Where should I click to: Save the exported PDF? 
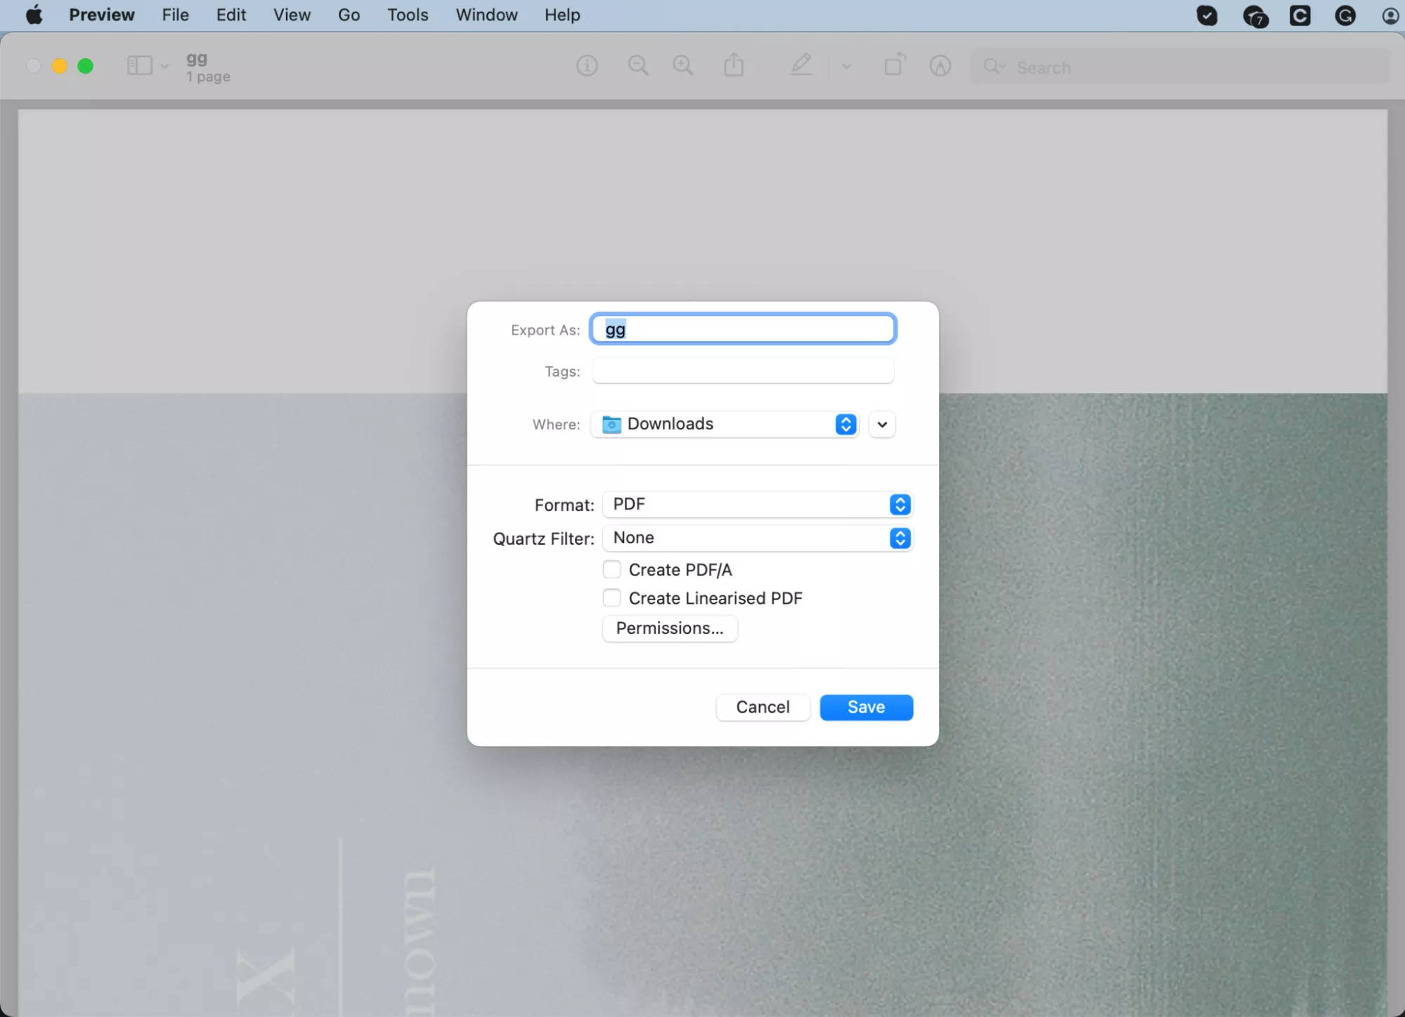pos(865,707)
